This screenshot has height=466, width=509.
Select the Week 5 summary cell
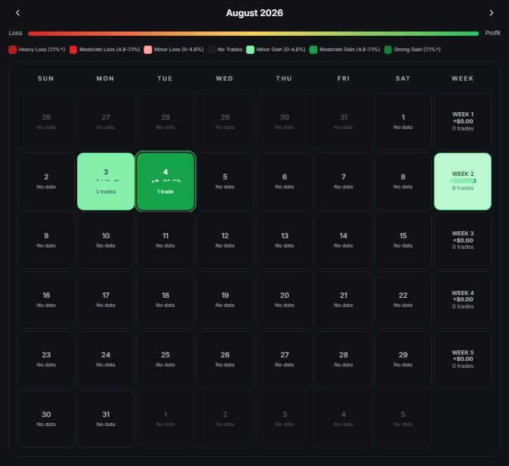tap(463, 359)
